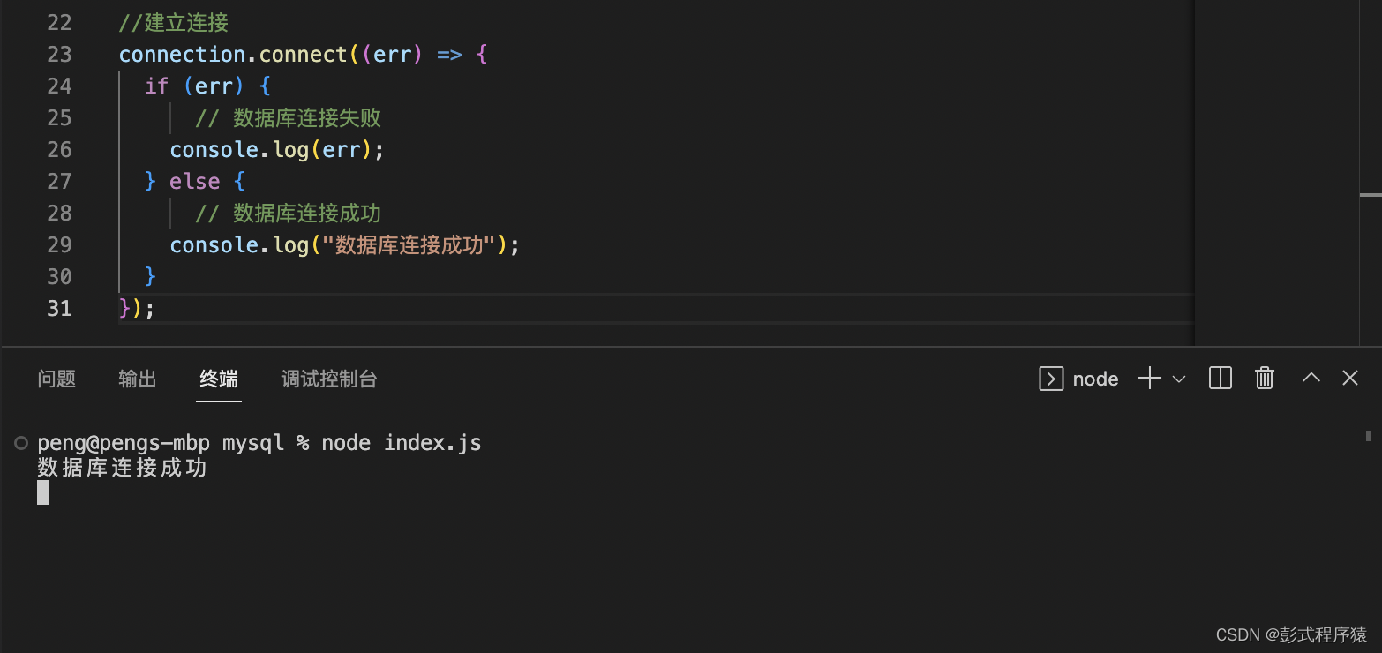Split the terminal panel
The image size is (1382, 653).
(x=1221, y=379)
